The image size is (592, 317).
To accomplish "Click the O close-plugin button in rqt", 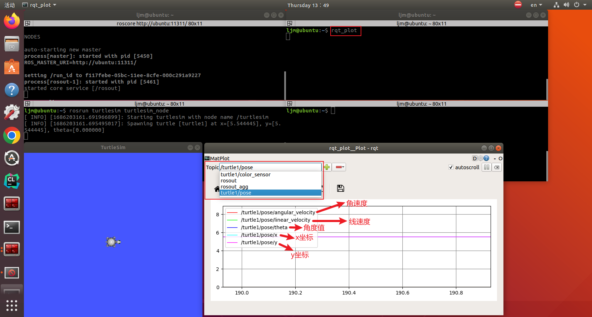I will pos(501,158).
